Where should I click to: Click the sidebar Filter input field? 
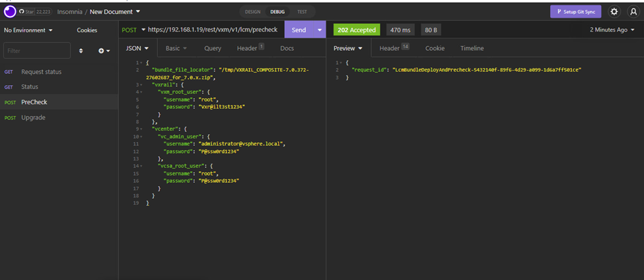[x=37, y=51]
